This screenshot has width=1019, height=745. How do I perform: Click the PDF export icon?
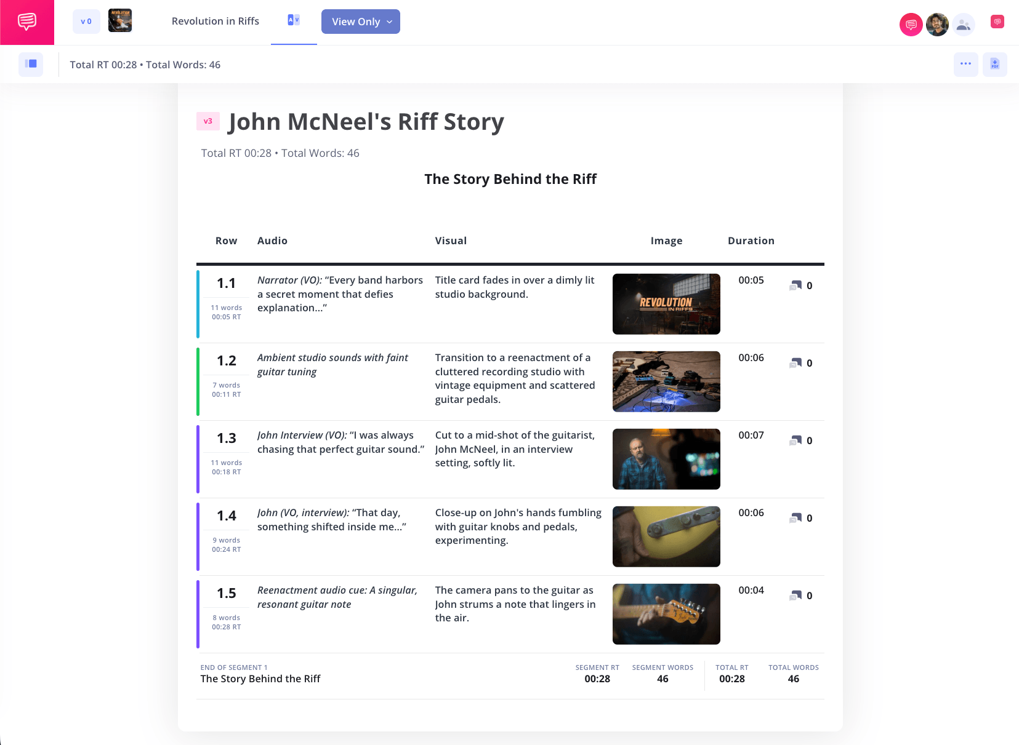pos(995,64)
